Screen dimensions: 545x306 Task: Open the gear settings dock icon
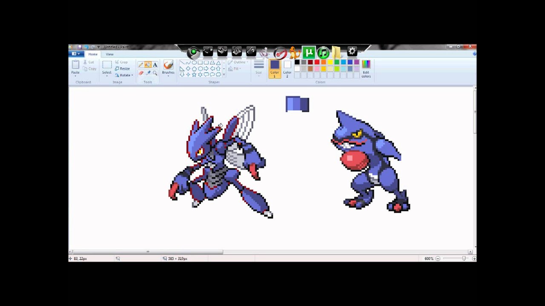click(x=352, y=51)
